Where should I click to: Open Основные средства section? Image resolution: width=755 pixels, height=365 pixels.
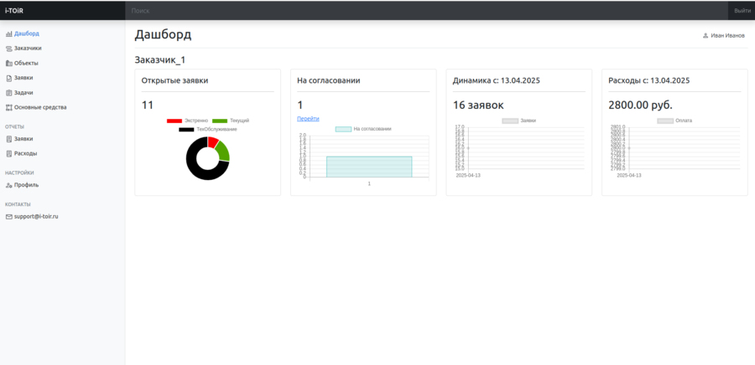40,107
